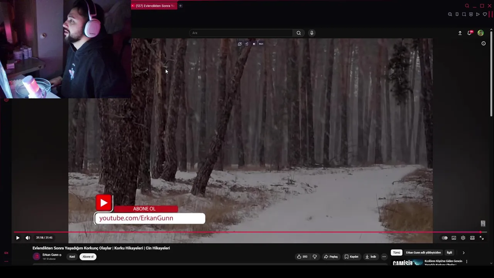The height and width of the screenshot is (278, 494).
Task: Open options for Kızılören Köyü'ne Giden Gencin video
Action: 467,261
